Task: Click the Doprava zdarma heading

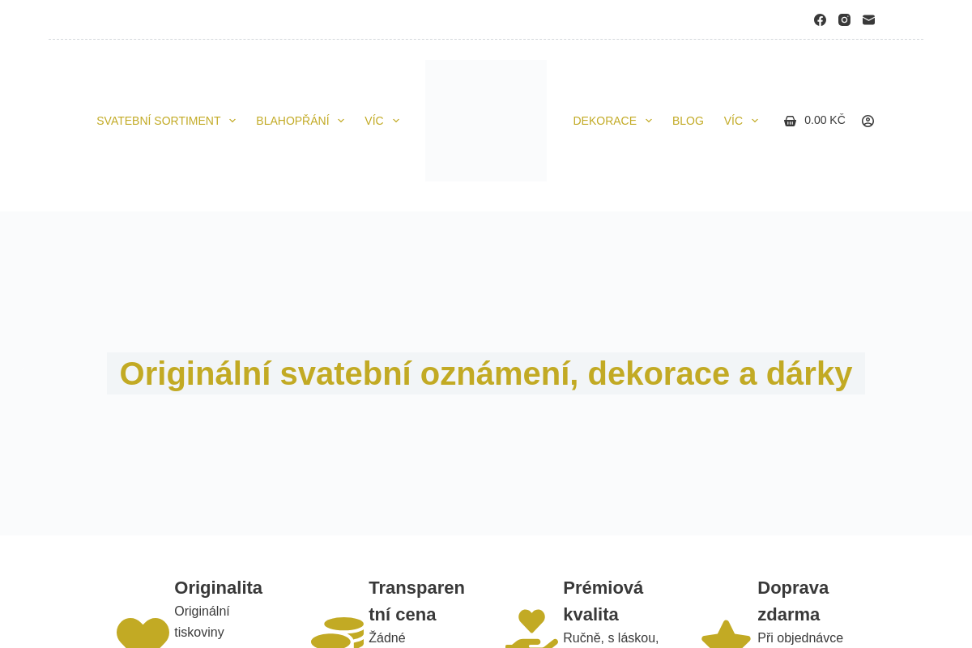Action: 793,601
